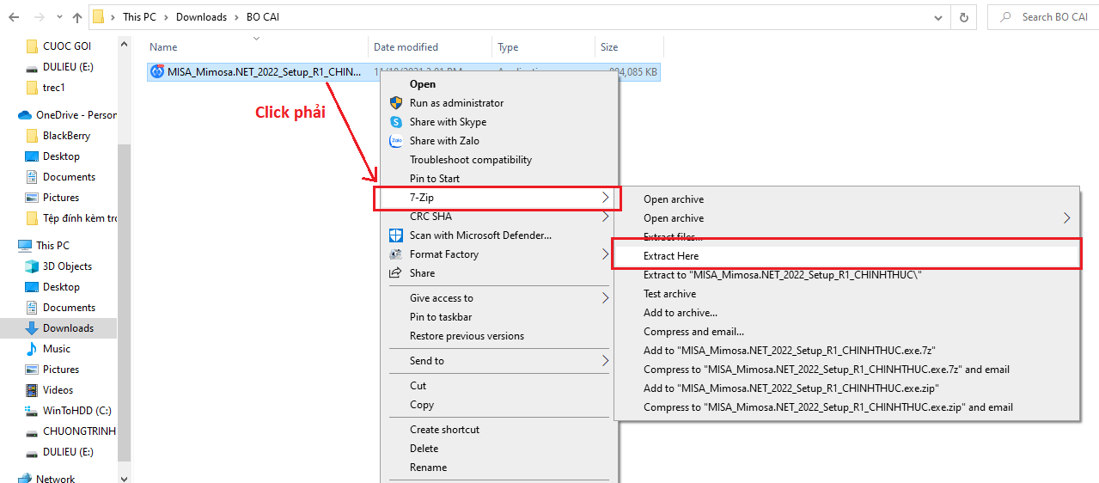Viewport: 1099px width, 483px height.
Task: Expand the Give access to submenu arrow
Action: pos(605,298)
